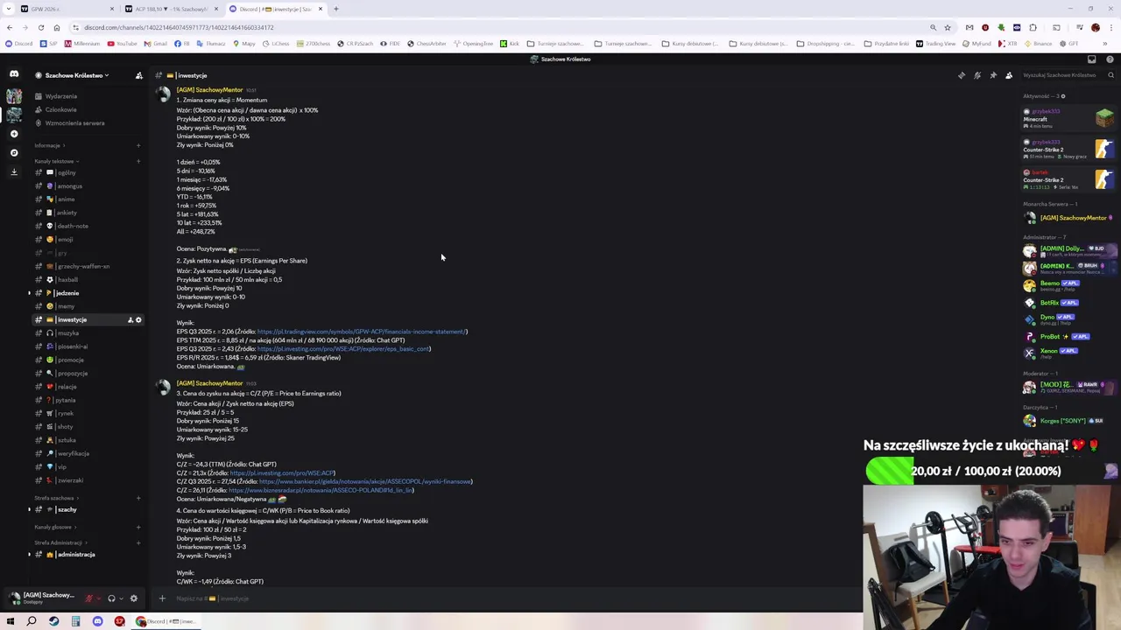Collapse the Strefa Administracji category
This screenshot has width=1121, height=630.
point(61,542)
